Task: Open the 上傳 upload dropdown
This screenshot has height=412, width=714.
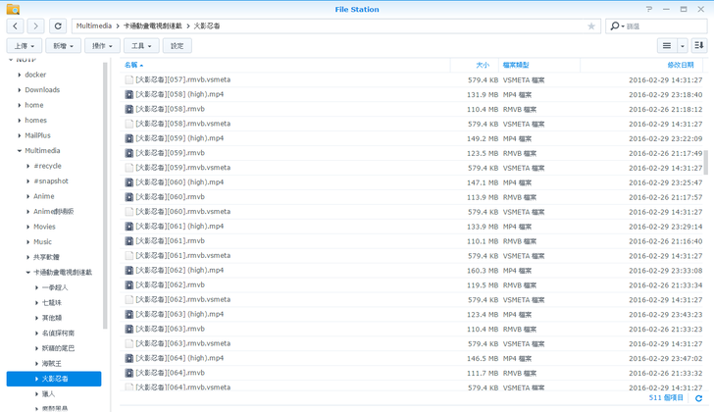Action: coord(25,46)
